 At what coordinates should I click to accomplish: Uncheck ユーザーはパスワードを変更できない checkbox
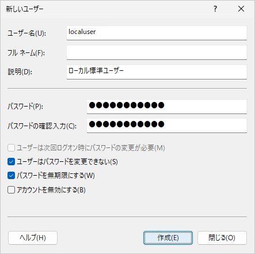coord(11,162)
